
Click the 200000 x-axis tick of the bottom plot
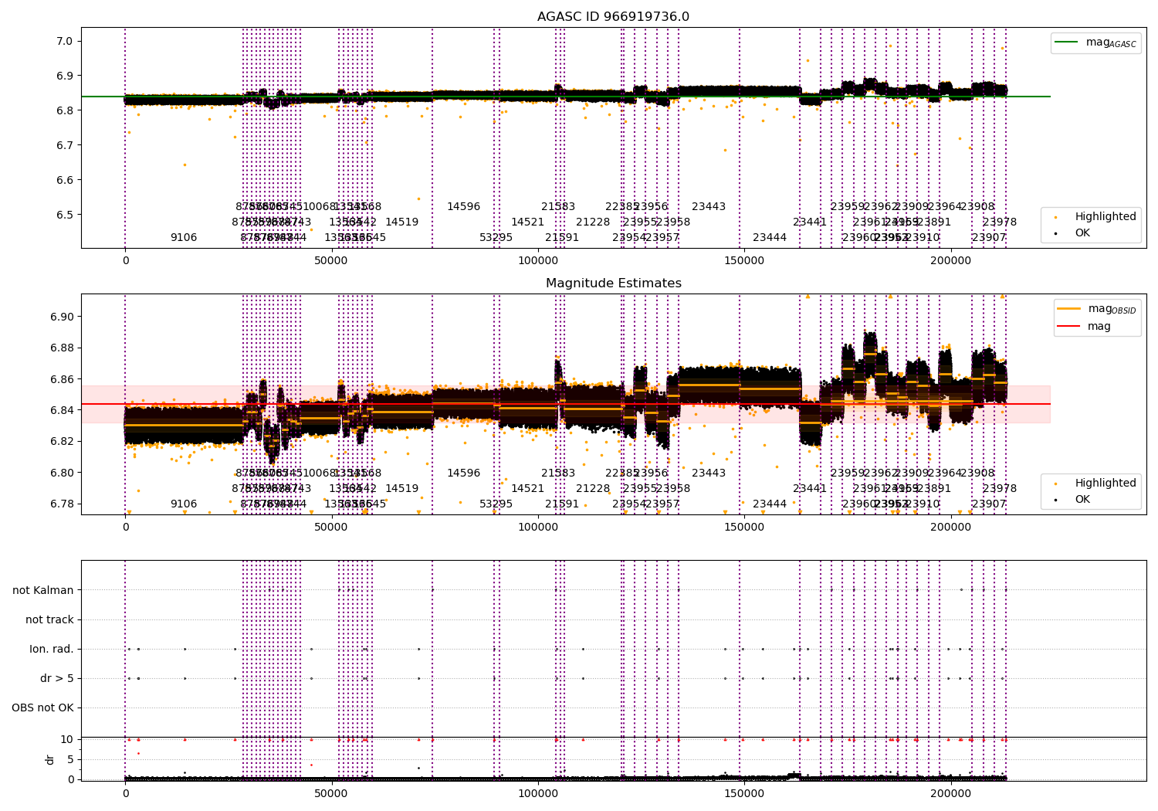click(950, 795)
